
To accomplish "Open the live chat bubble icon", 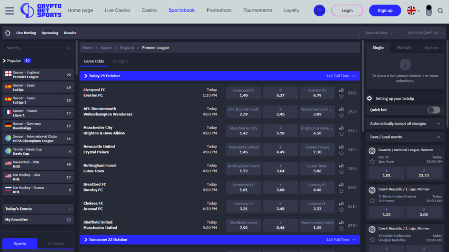I will click(319, 10).
